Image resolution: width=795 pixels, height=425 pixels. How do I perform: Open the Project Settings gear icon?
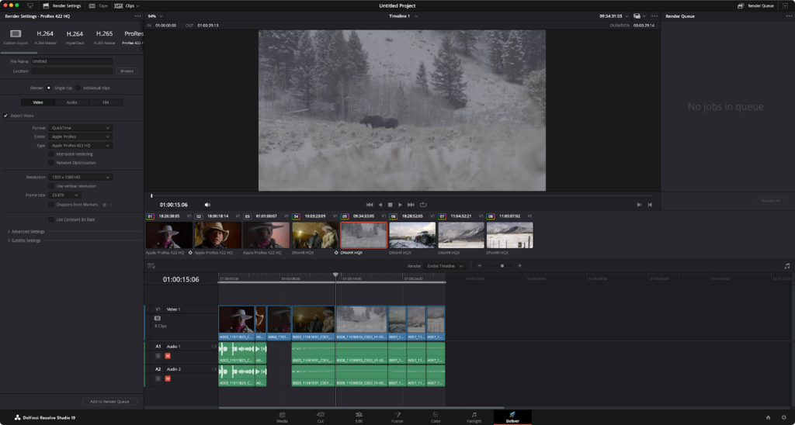tap(783, 417)
